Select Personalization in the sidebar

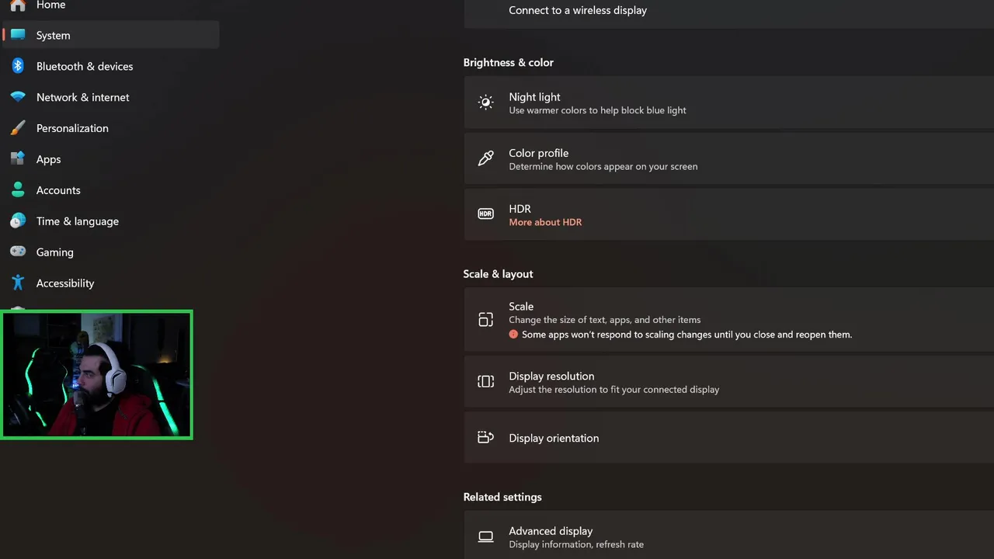point(72,128)
